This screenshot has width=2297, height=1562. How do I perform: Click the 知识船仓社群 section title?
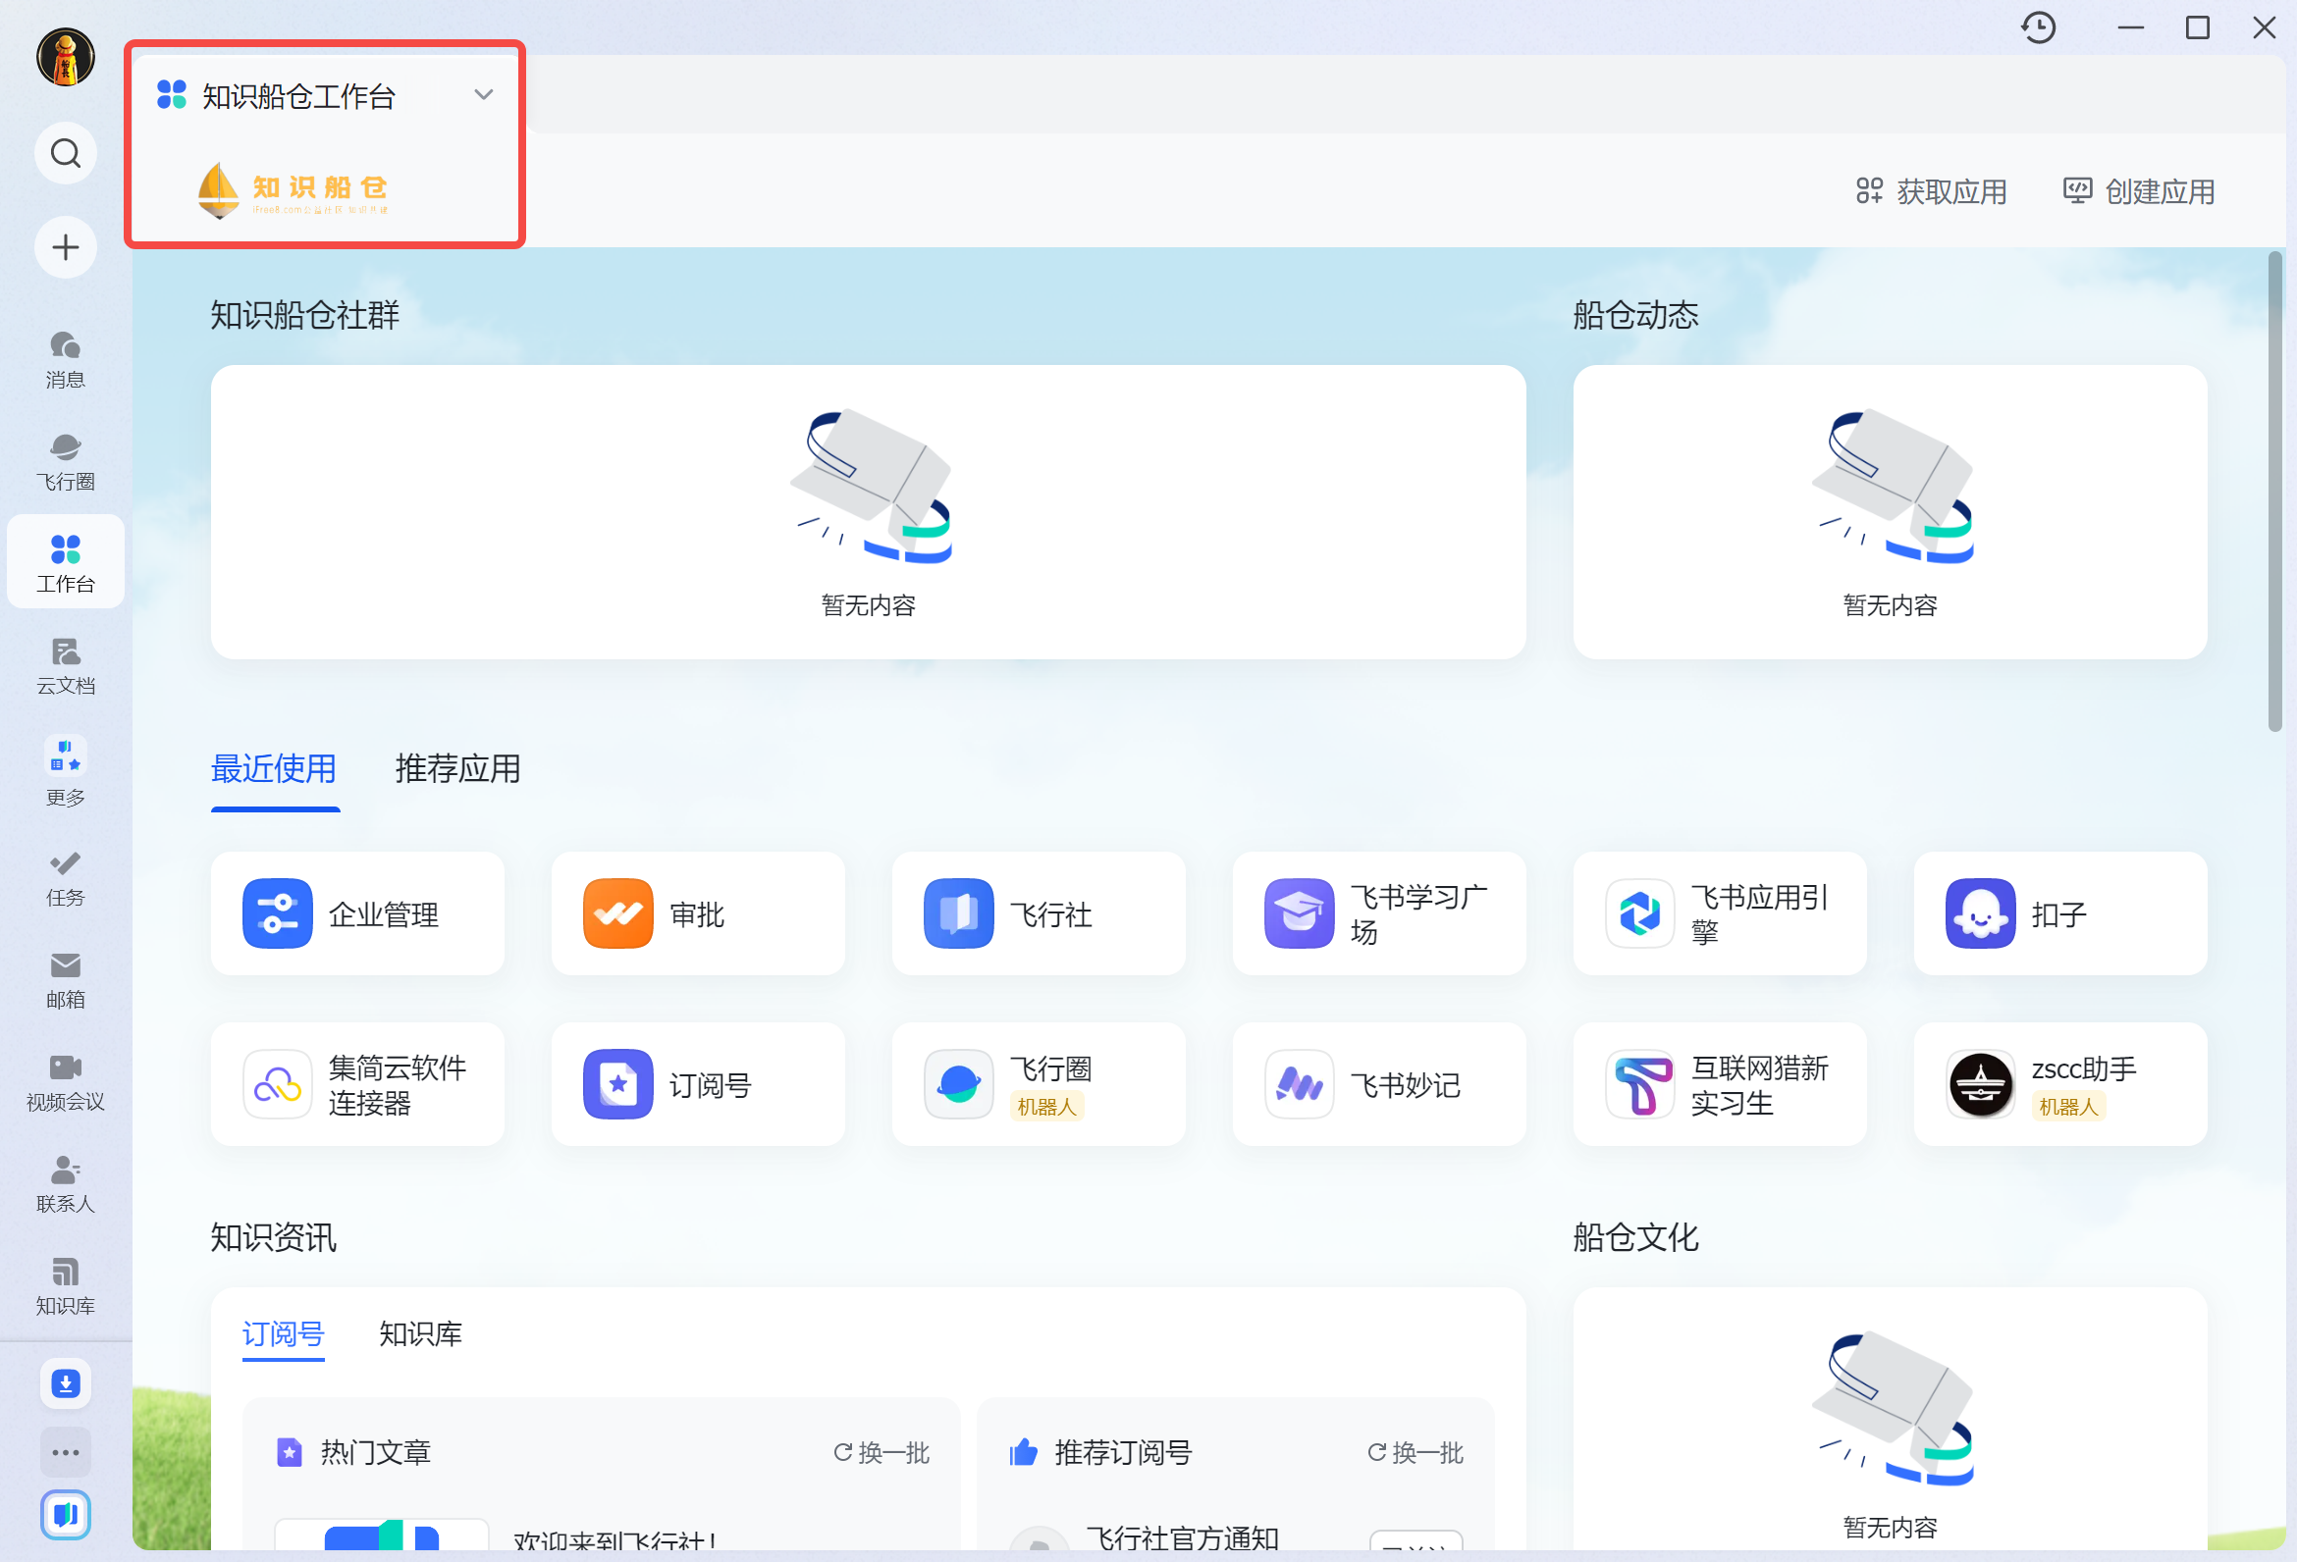click(x=305, y=315)
